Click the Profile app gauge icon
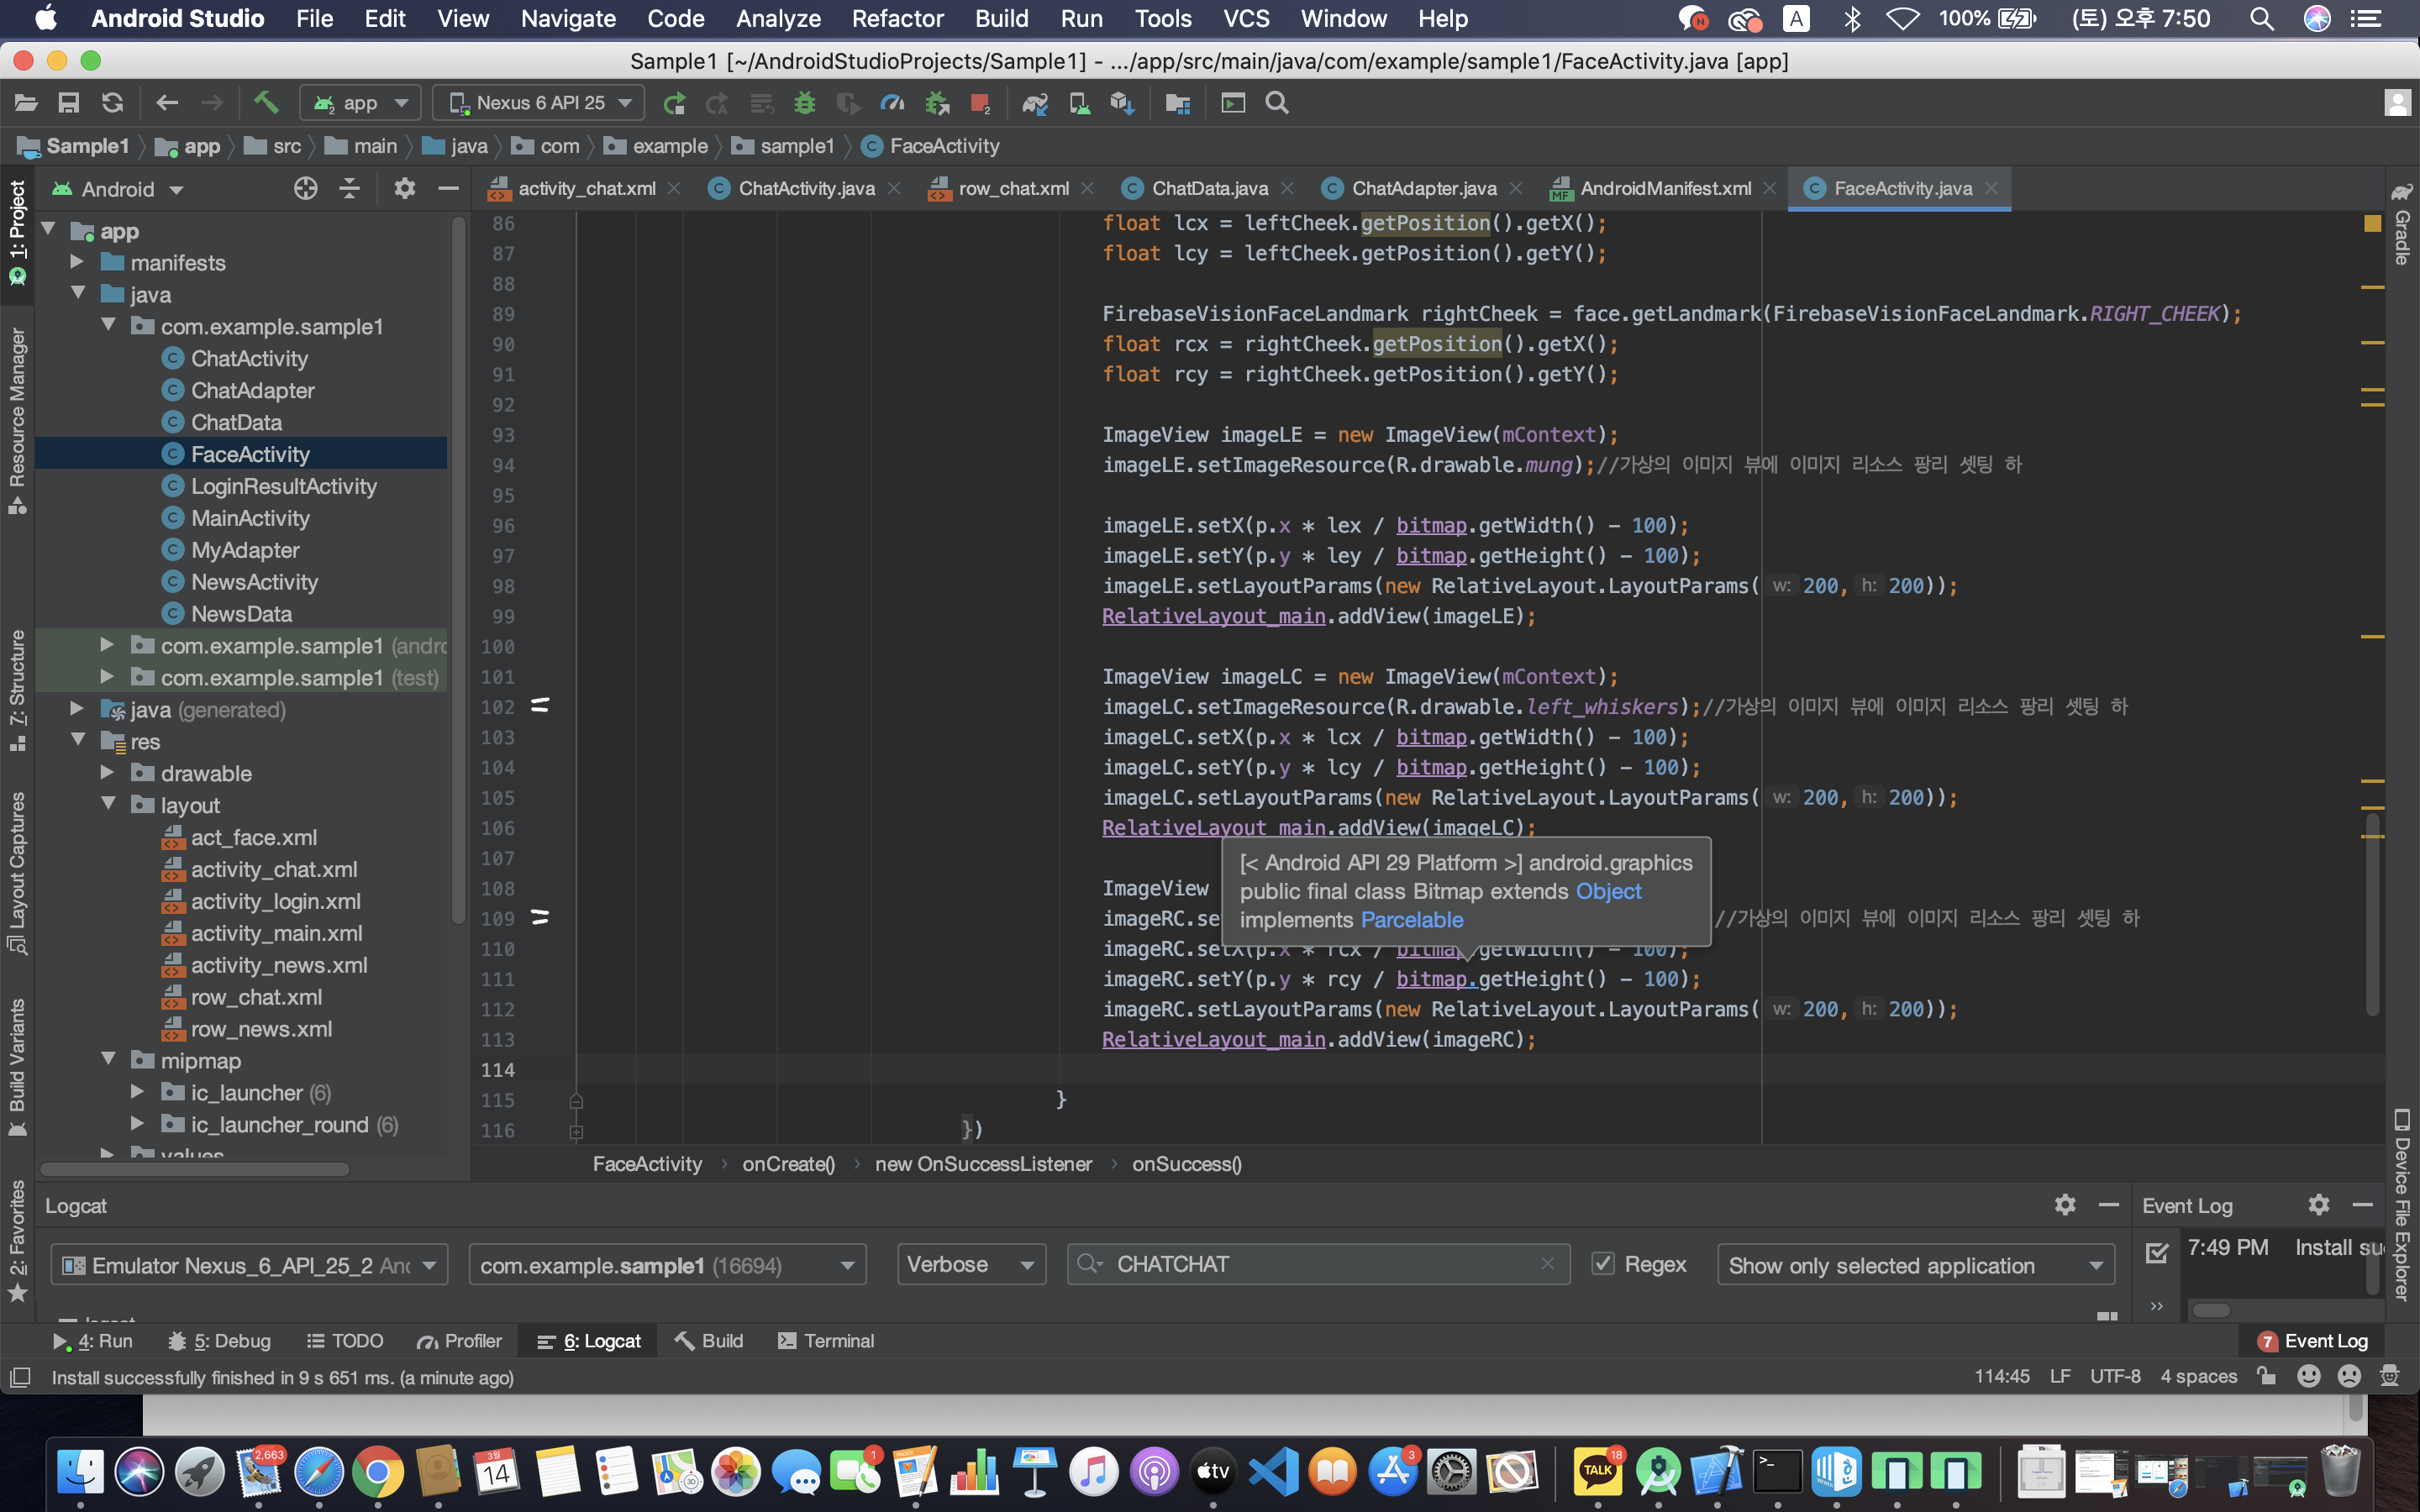Viewport: 2420px width, 1512px height. pos(892,103)
